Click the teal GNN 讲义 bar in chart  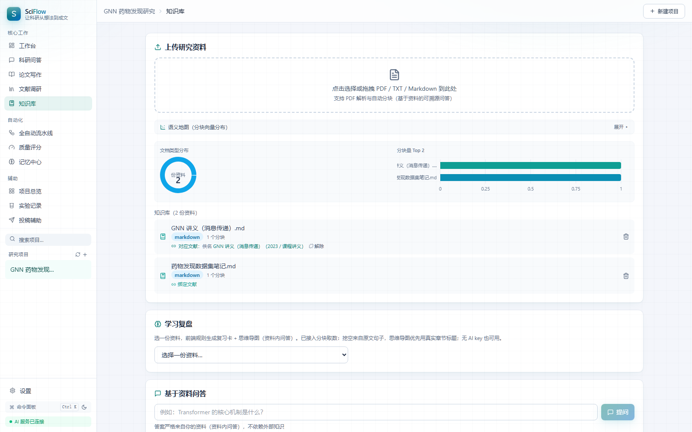tap(531, 165)
